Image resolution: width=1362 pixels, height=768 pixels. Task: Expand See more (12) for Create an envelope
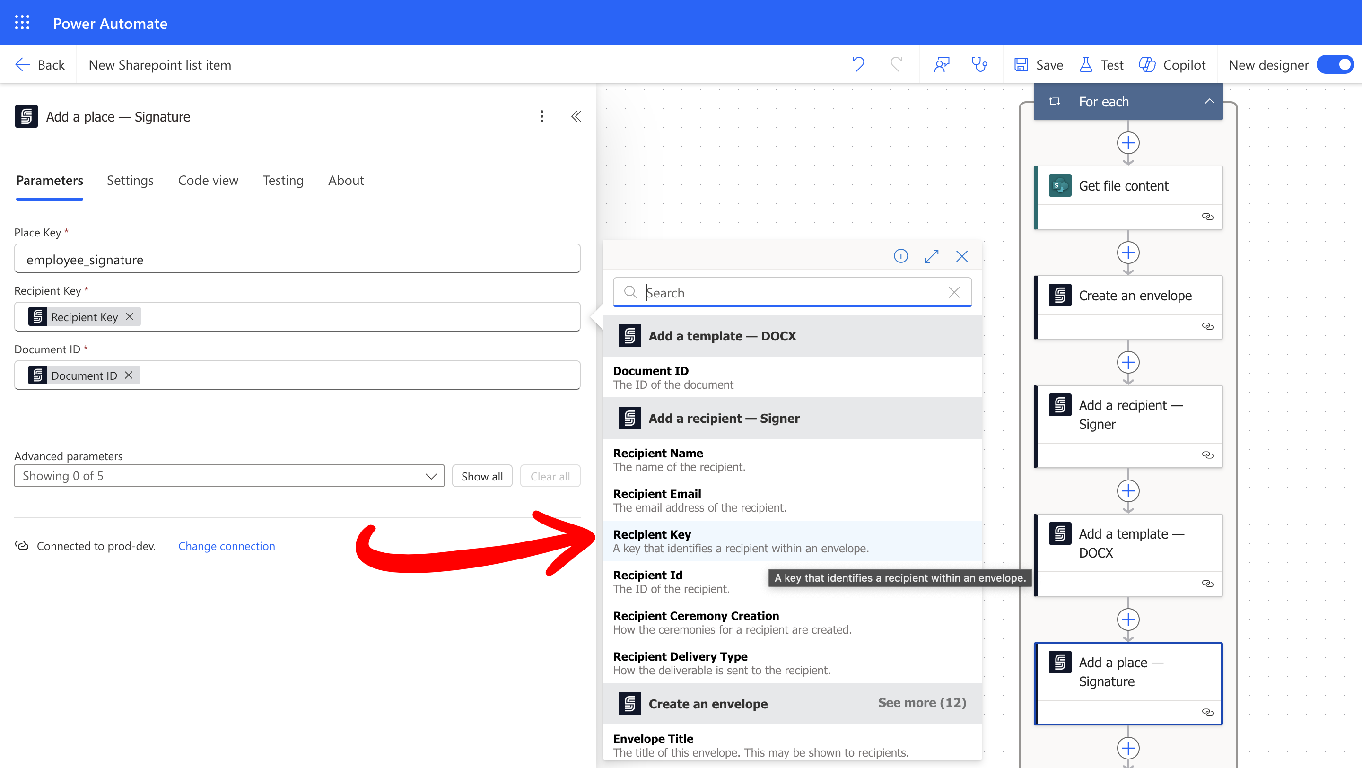[922, 702]
